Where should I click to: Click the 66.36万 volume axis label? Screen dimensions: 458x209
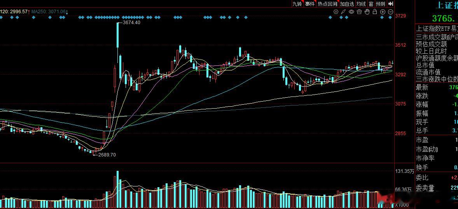(x=404, y=190)
